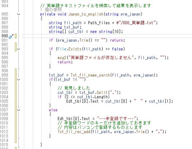Click the fil_path variable declaration
The height and width of the screenshot is (149, 192).
click(x=72, y=23)
